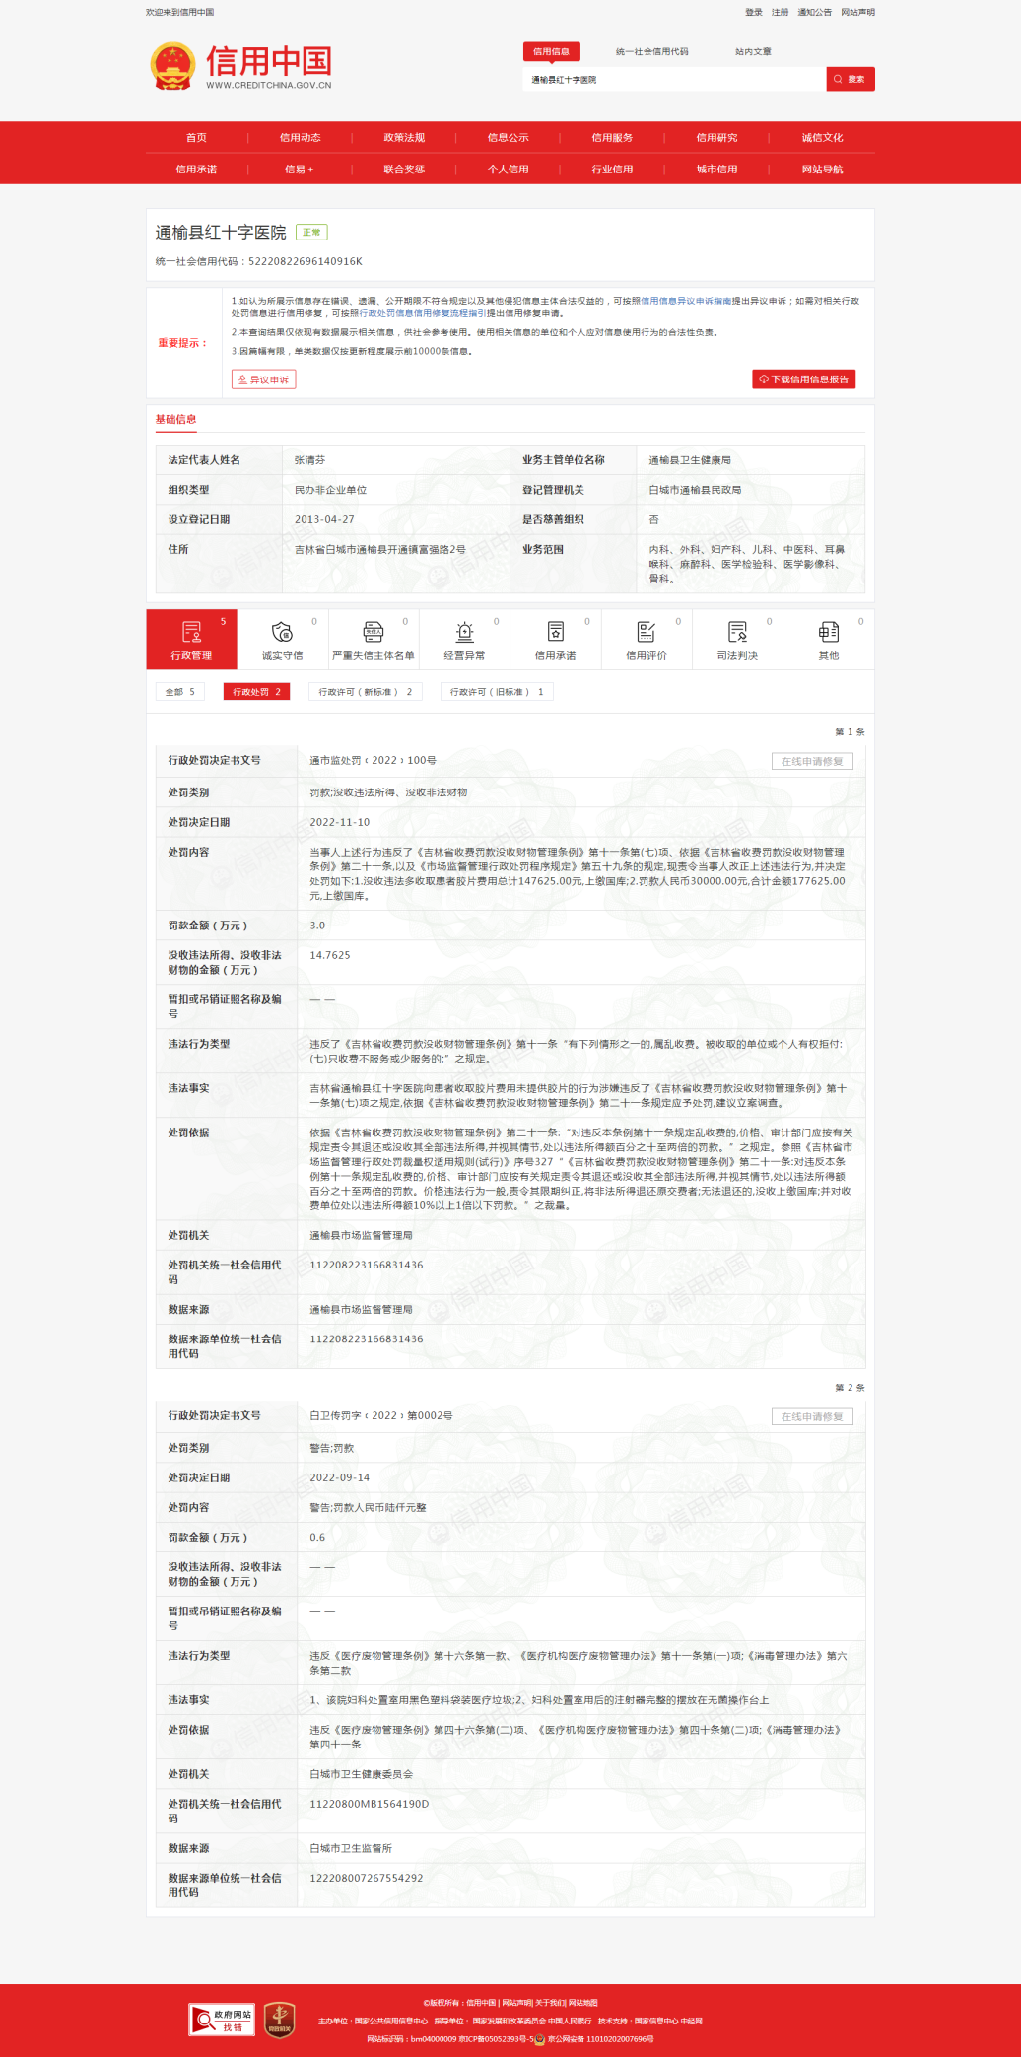This screenshot has height=2057, width=1021.
Task: Focus the search box containing 通榆县红十字医院
Action: point(674,79)
